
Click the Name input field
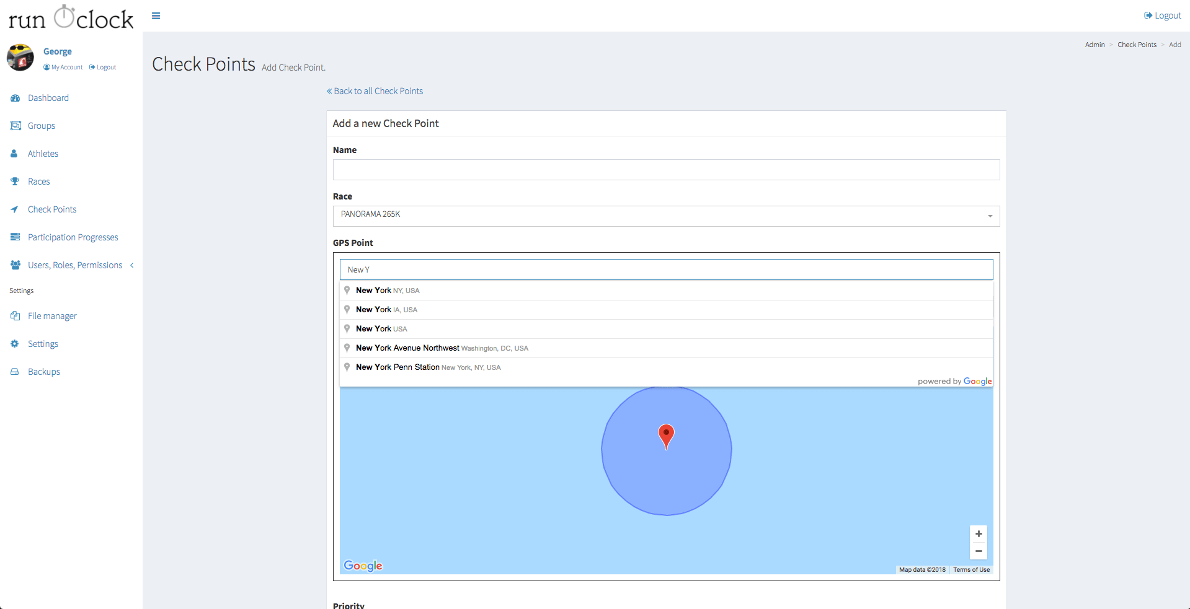point(666,170)
